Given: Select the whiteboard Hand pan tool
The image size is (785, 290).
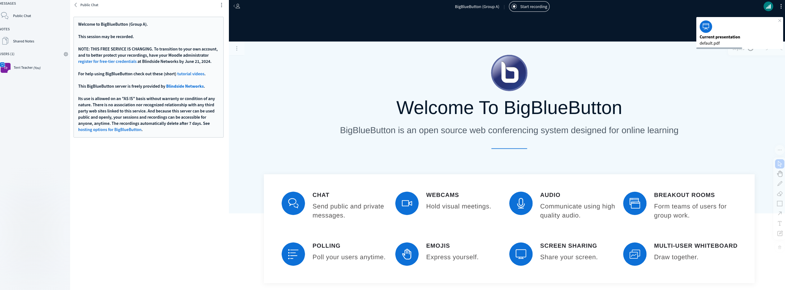Looking at the screenshot, I should [780, 174].
